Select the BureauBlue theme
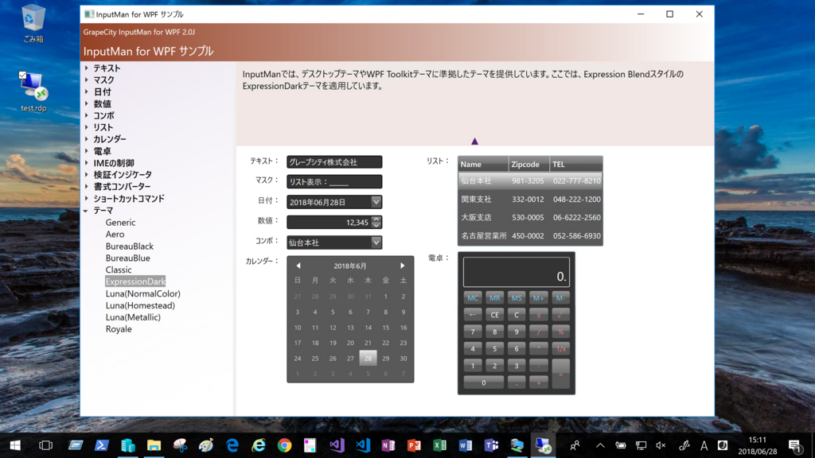 128,258
